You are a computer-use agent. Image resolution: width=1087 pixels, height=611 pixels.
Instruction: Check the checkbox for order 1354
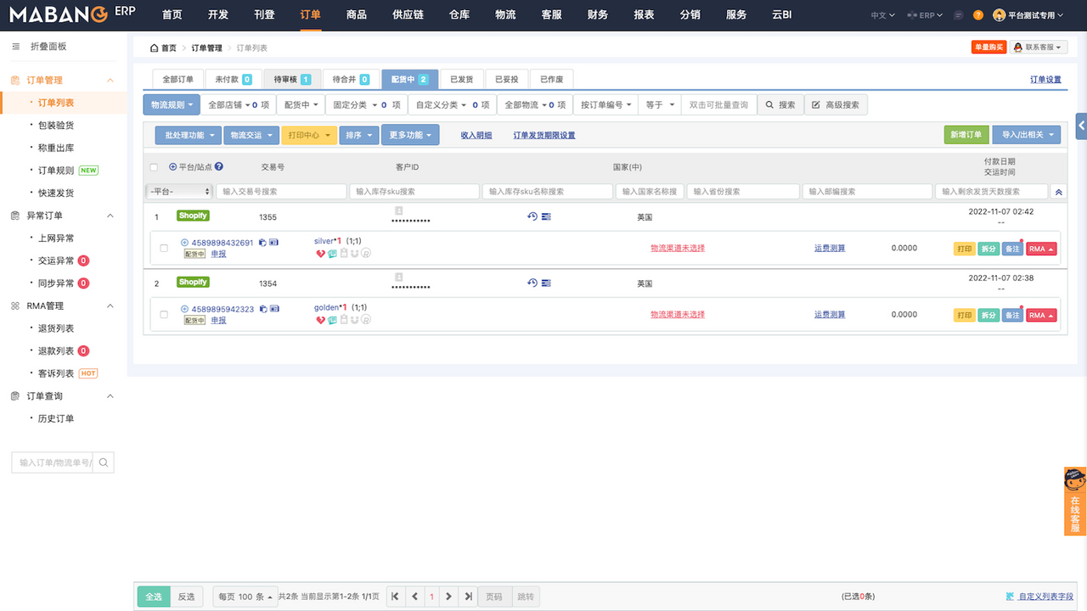165,313
